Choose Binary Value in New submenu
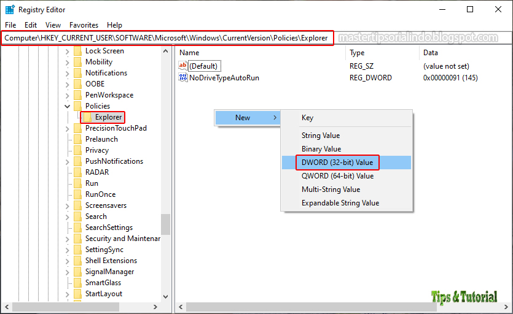This screenshot has height=314, width=513. (347, 149)
